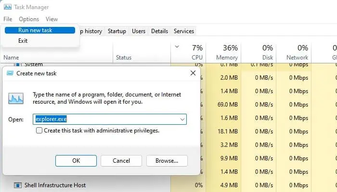337x192 pixels.
Task: Close the Create new task dialog
Action: pos(193,73)
